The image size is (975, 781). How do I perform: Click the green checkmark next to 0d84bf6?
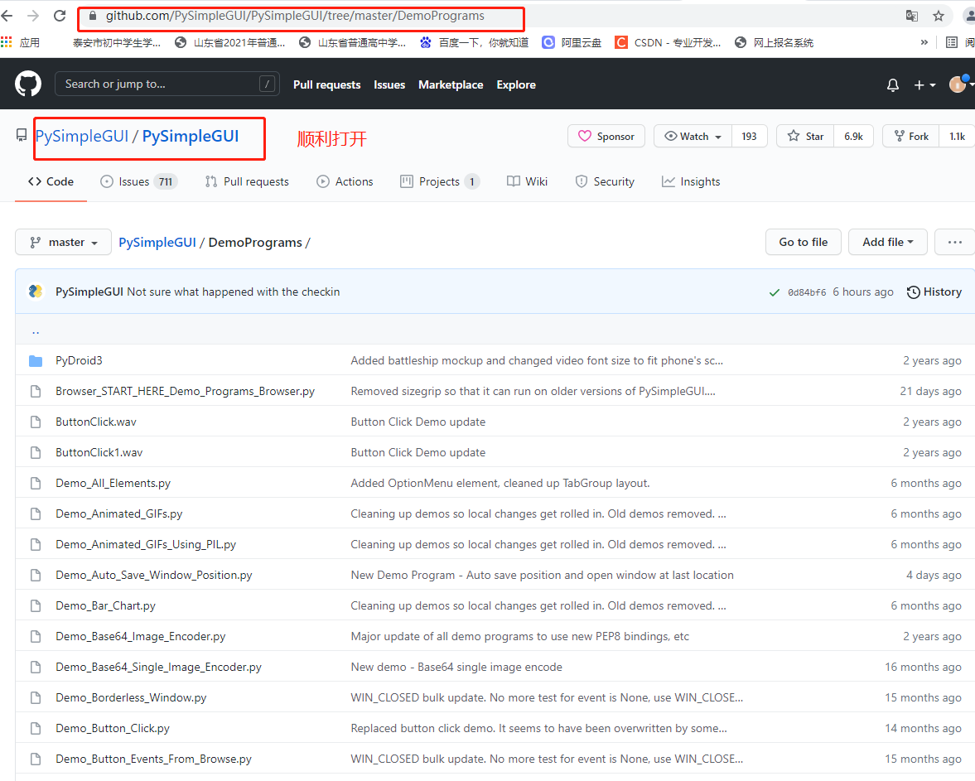point(774,292)
